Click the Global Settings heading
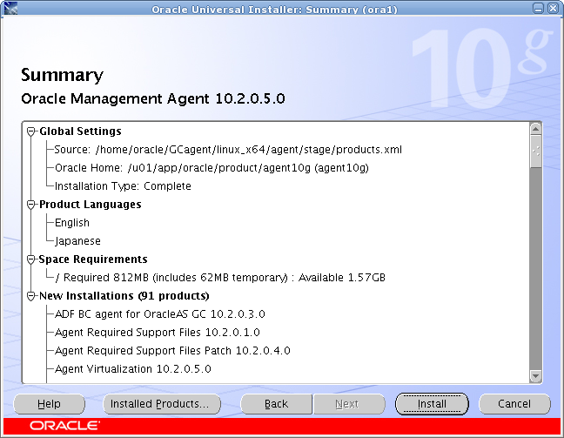564x438 pixels. click(80, 131)
